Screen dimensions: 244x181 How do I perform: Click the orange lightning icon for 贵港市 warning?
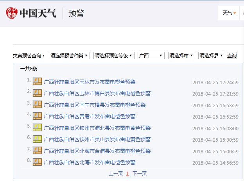pos(37,116)
